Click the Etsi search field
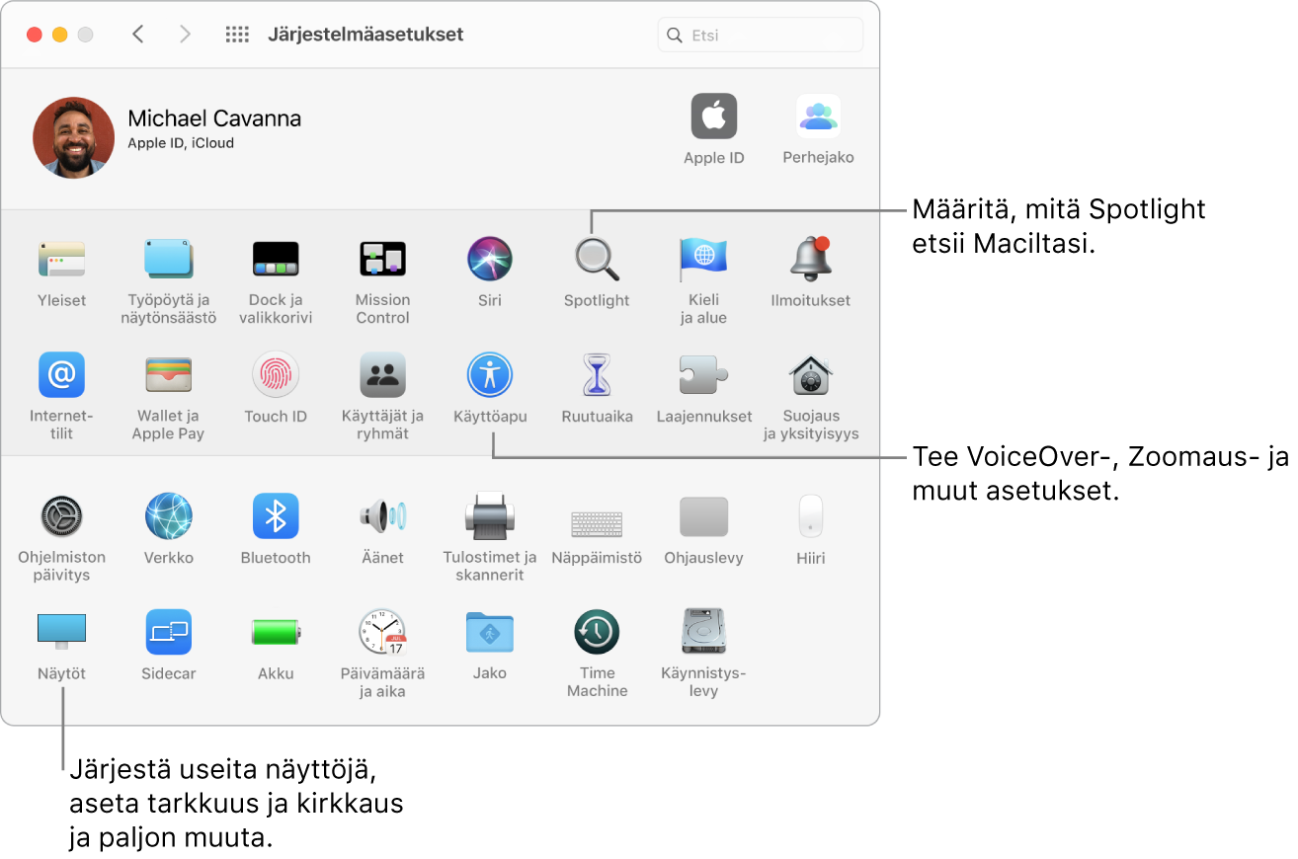The image size is (1298, 859). [761, 35]
